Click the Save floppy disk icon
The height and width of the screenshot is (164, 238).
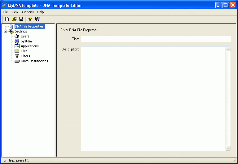pyautogui.click(x=21, y=19)
